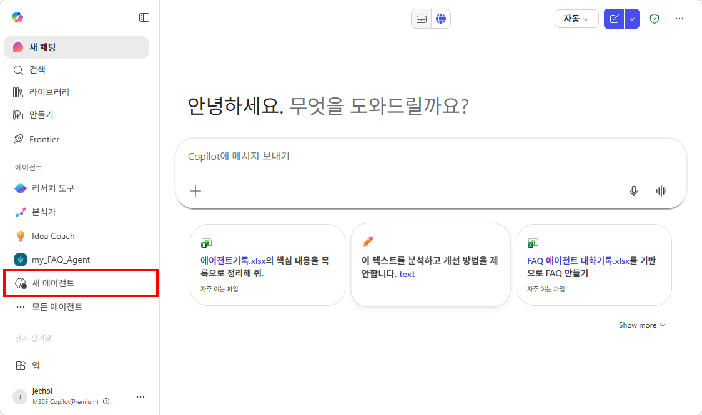Click 자주 여는 파일 under FAQ card
This screenshot has width=702, height=415.
tap(546, 290)
